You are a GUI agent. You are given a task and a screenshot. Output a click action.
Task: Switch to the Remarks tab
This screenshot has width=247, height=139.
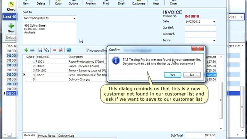tap(30, 136)
